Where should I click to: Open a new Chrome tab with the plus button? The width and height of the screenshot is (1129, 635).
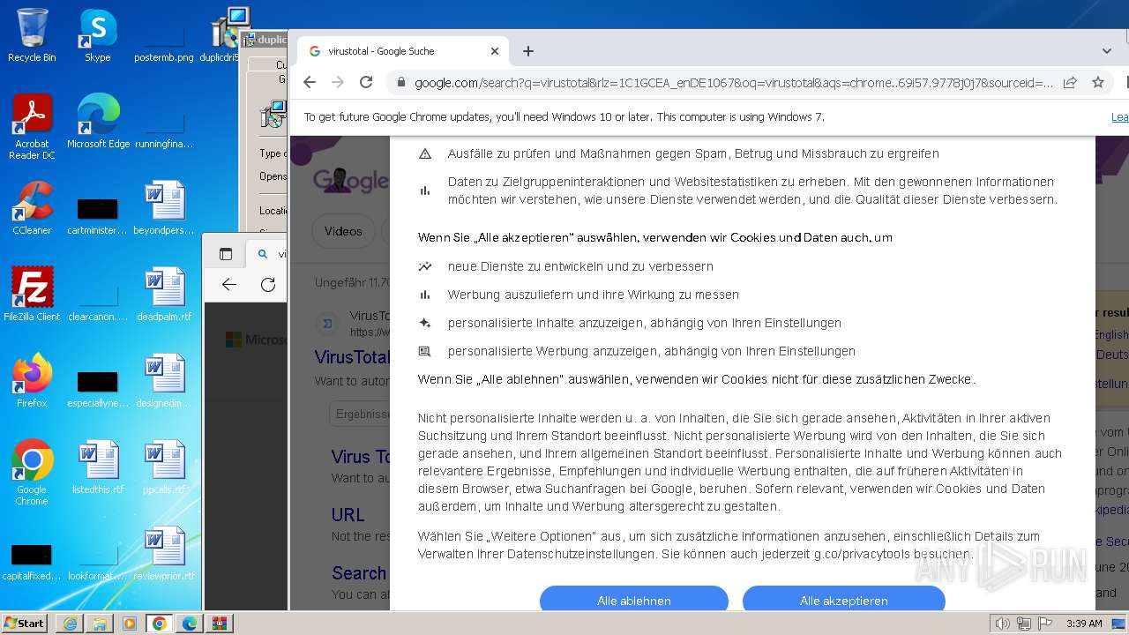point(528,51)
